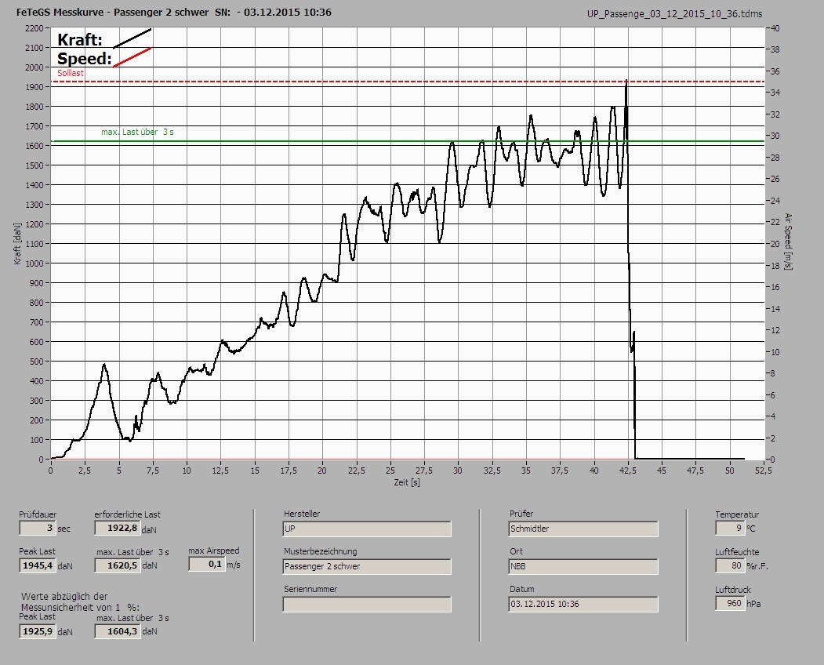Click the red Speed legend line
Screen dimensions: 824x665
click(x=132, y=57)
